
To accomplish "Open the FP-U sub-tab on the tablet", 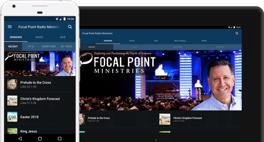I will click(135, 47).
